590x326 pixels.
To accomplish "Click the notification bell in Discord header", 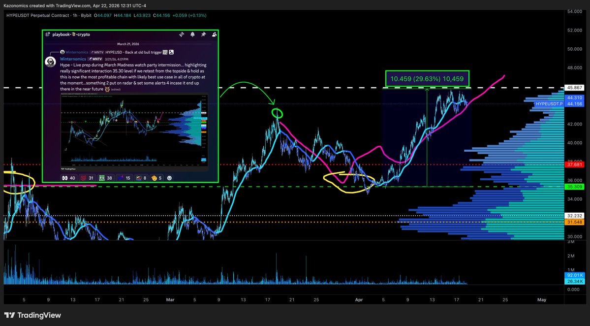I will [192, 34].
